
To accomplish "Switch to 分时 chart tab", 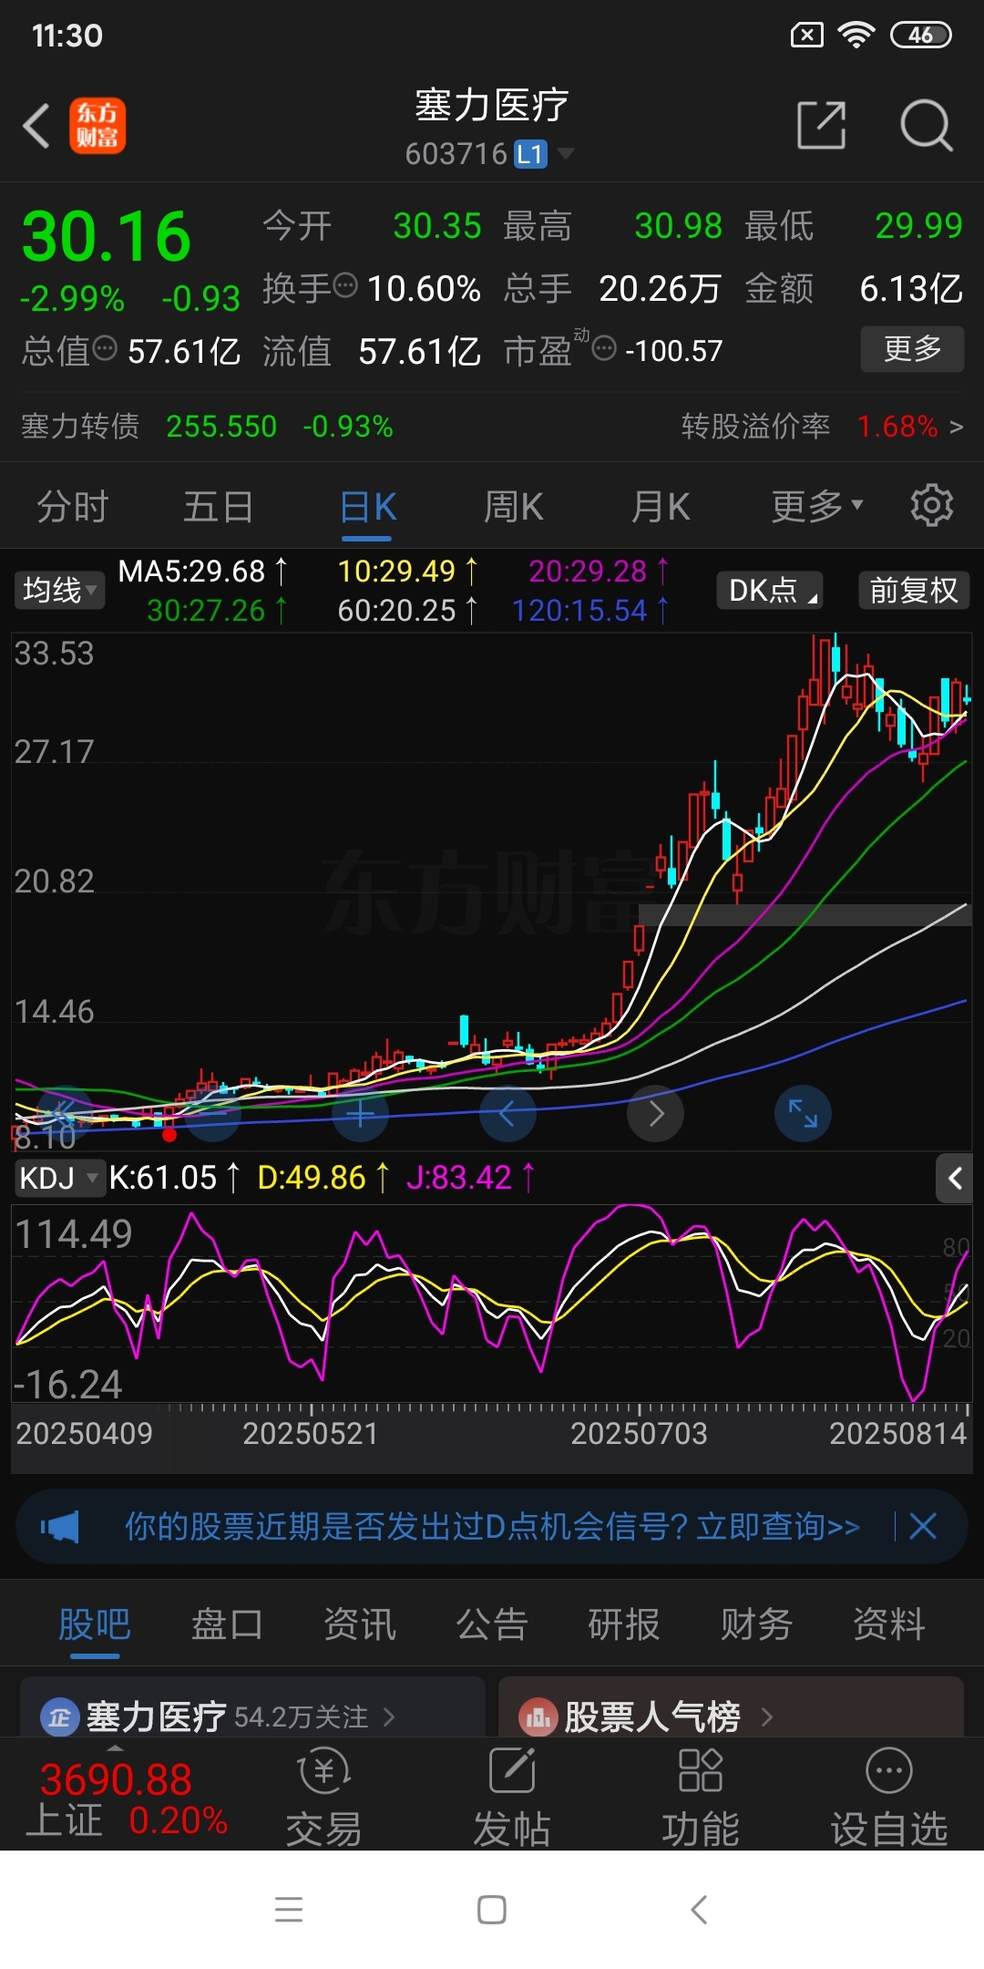I will tap(73, 507).
